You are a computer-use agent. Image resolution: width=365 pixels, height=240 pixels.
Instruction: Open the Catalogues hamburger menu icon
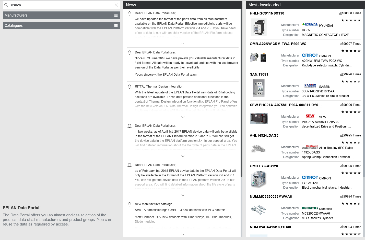pyautogui.click(x=116, y=25)
